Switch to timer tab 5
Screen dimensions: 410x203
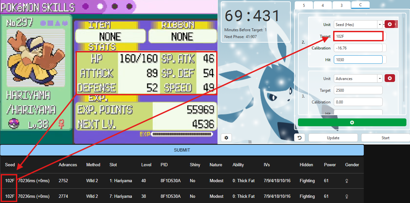click(x=304, y=5)
